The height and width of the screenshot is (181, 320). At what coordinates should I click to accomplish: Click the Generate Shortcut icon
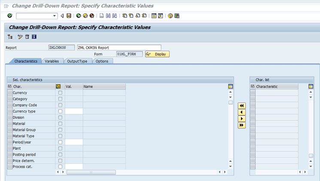click(160, 16)
